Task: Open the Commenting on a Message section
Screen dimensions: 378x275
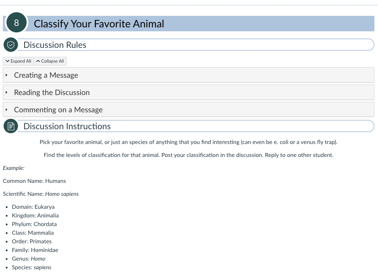Action: [189, 110]
